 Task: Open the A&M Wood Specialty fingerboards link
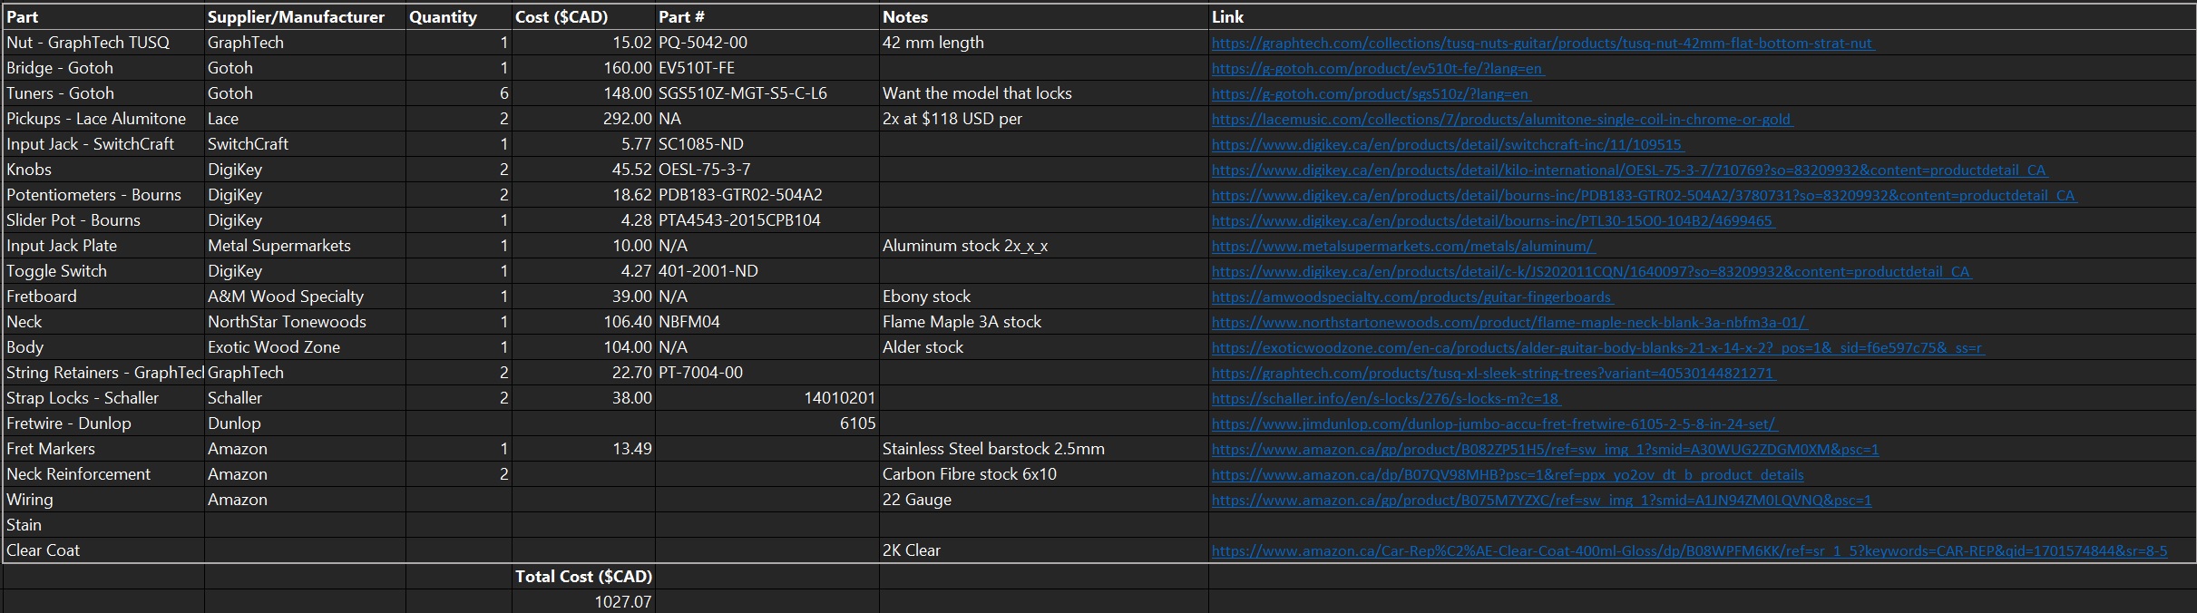[1411, 297]
